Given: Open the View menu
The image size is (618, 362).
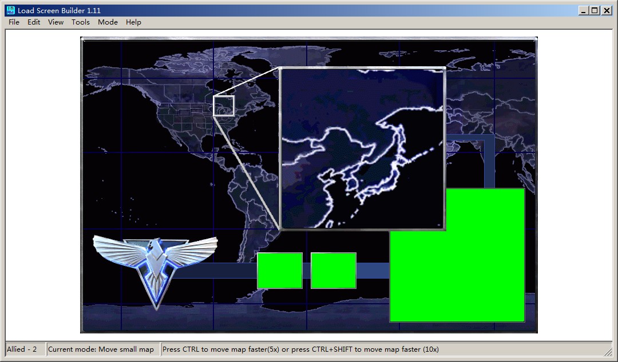Looking at the screenshot, I should pos(56,22).
